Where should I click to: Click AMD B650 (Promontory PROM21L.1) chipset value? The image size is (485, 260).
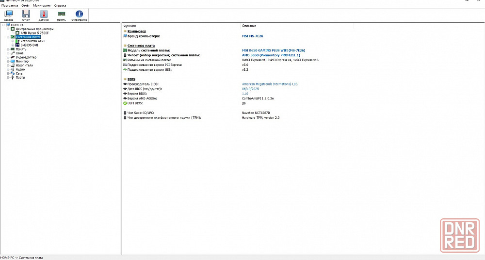tap(271, 55)
